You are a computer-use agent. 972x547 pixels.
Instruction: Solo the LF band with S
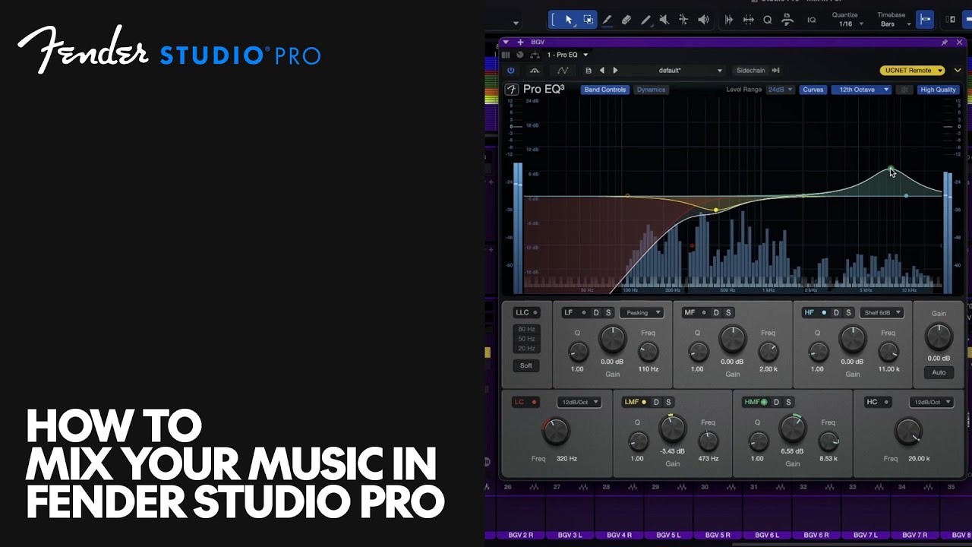(608, 312)
